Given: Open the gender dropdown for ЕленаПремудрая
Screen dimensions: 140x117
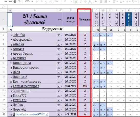Looking at the screenshot, I should pyautogui.click(x=61, y=86).
